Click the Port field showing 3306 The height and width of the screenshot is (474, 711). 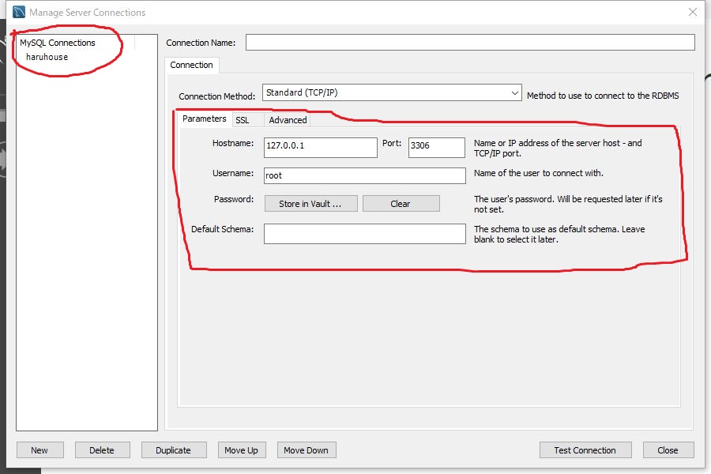pos(436,148)
